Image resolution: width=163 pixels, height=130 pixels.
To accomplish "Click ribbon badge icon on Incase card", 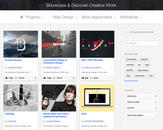I will click(74, 78).
